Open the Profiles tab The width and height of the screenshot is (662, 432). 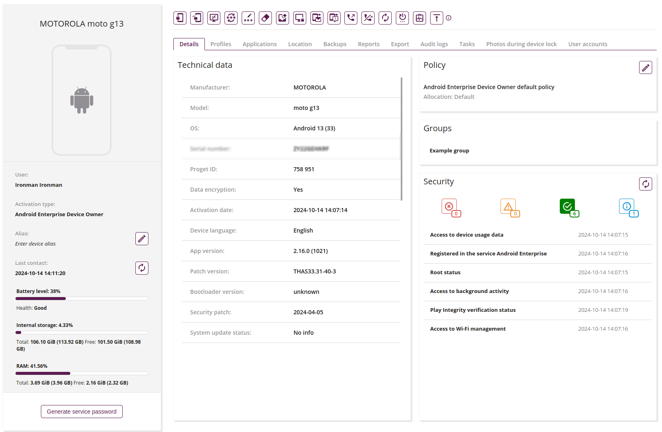click(x=221, y=44)
